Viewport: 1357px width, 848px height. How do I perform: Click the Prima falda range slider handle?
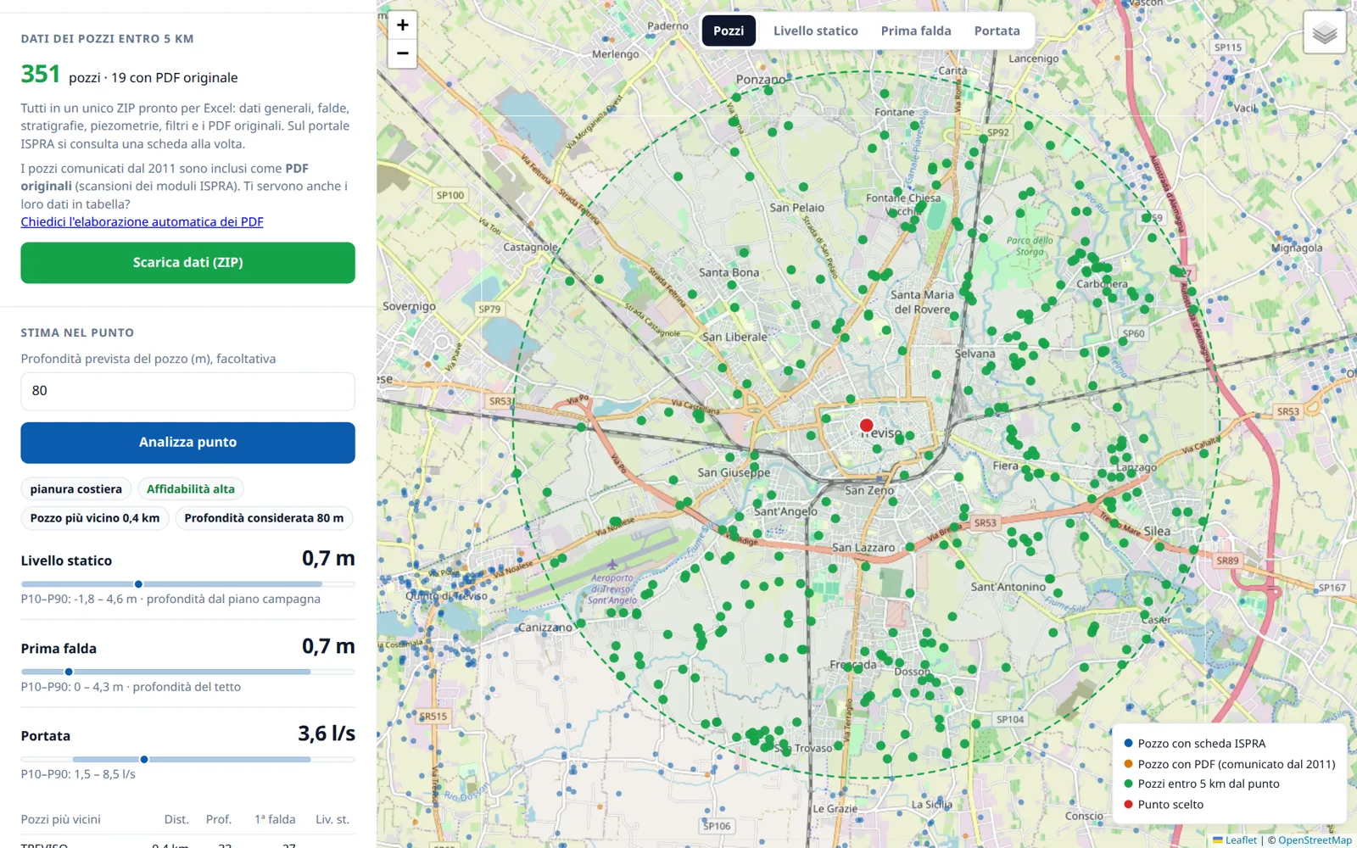click(x=69, y=672)
